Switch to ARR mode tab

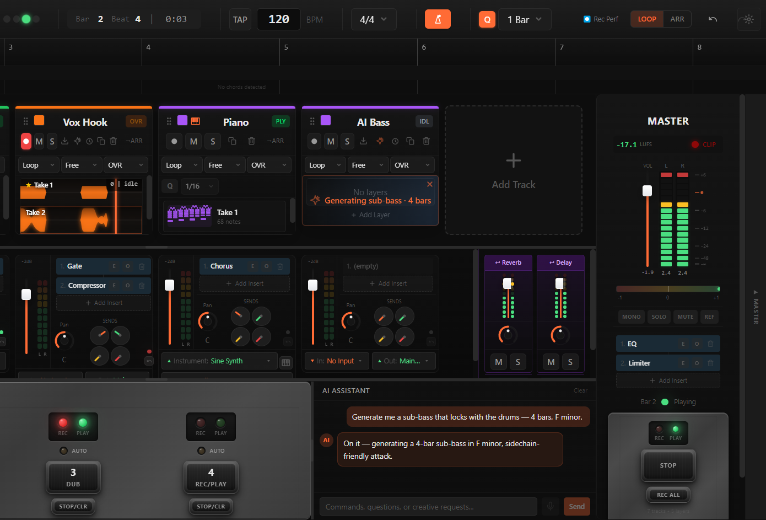coord(677,19)
